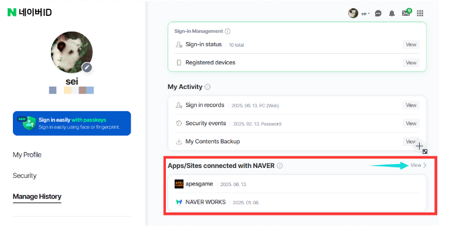Click the apesgame app icon
The height and width of the screenshot is (230, 449).
(x=179, y=184)
